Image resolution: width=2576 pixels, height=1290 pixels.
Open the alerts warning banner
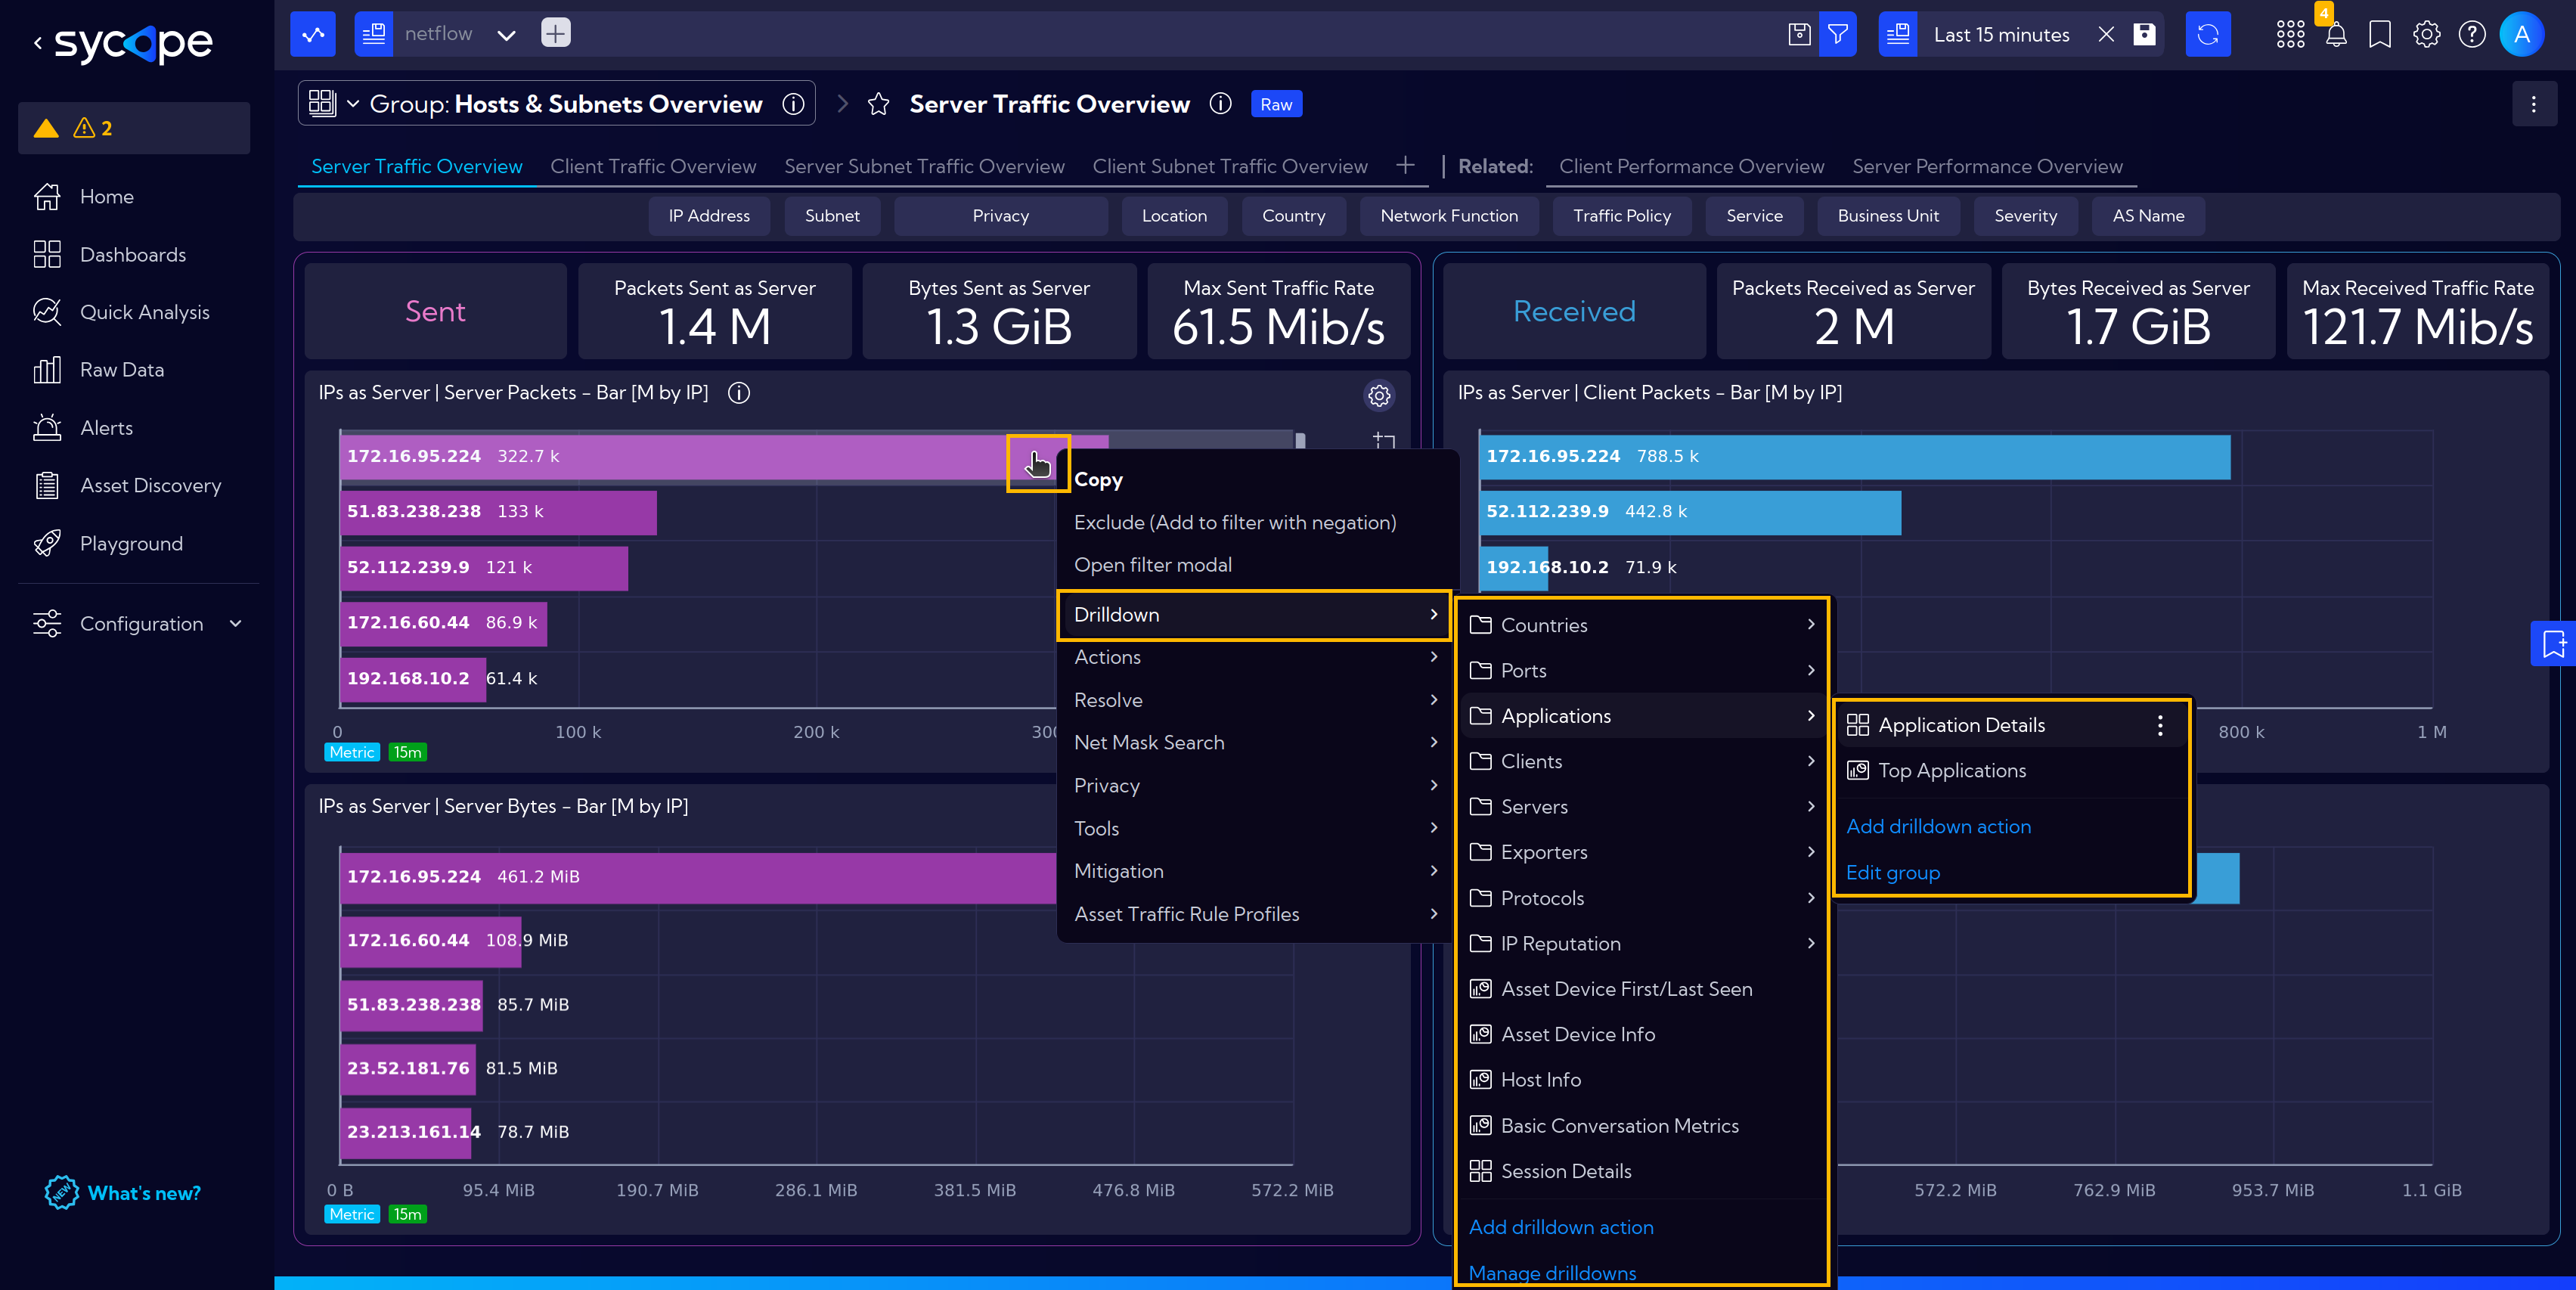click(x=134, y=128)
